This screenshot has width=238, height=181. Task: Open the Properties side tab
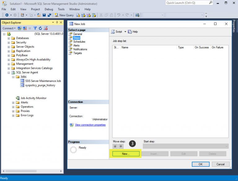[x=234, y=26]
